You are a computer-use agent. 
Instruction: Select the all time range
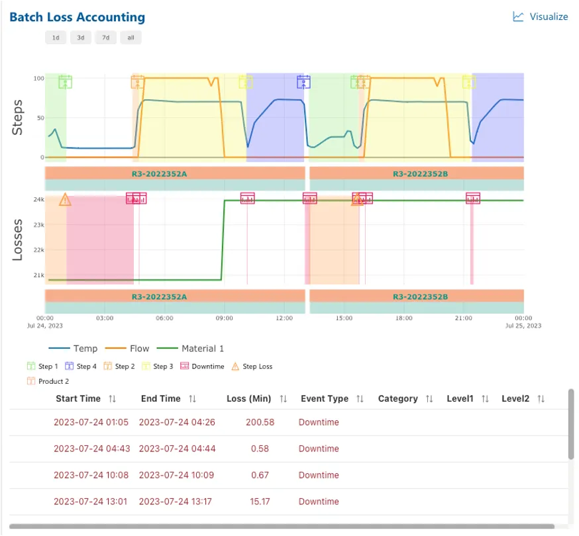click(x=131, y=38)
